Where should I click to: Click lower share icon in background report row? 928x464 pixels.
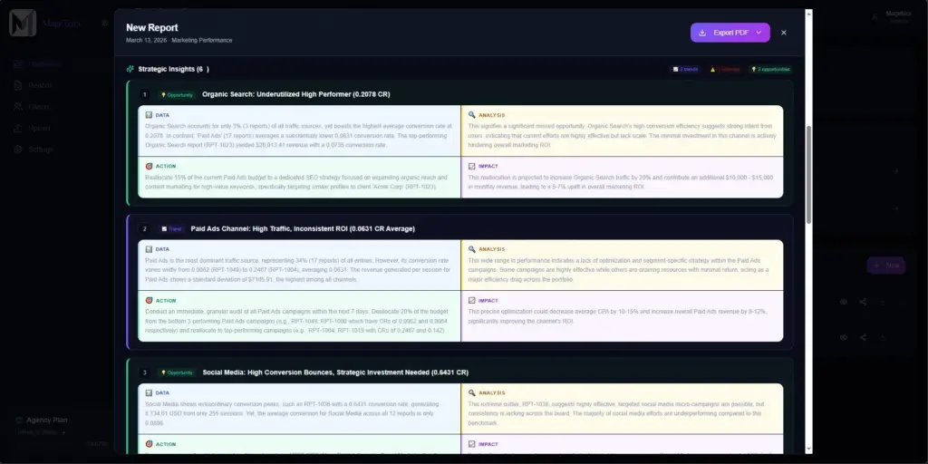(863, 337)
